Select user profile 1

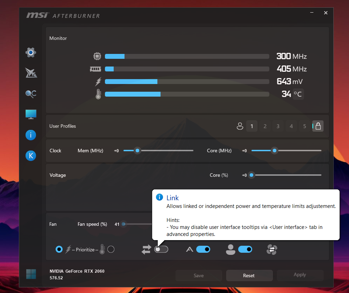252,126
